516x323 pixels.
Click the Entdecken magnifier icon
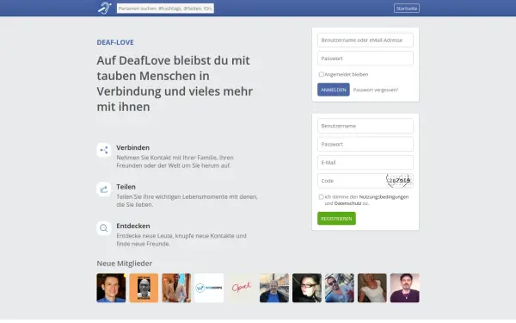coord(104,228)
